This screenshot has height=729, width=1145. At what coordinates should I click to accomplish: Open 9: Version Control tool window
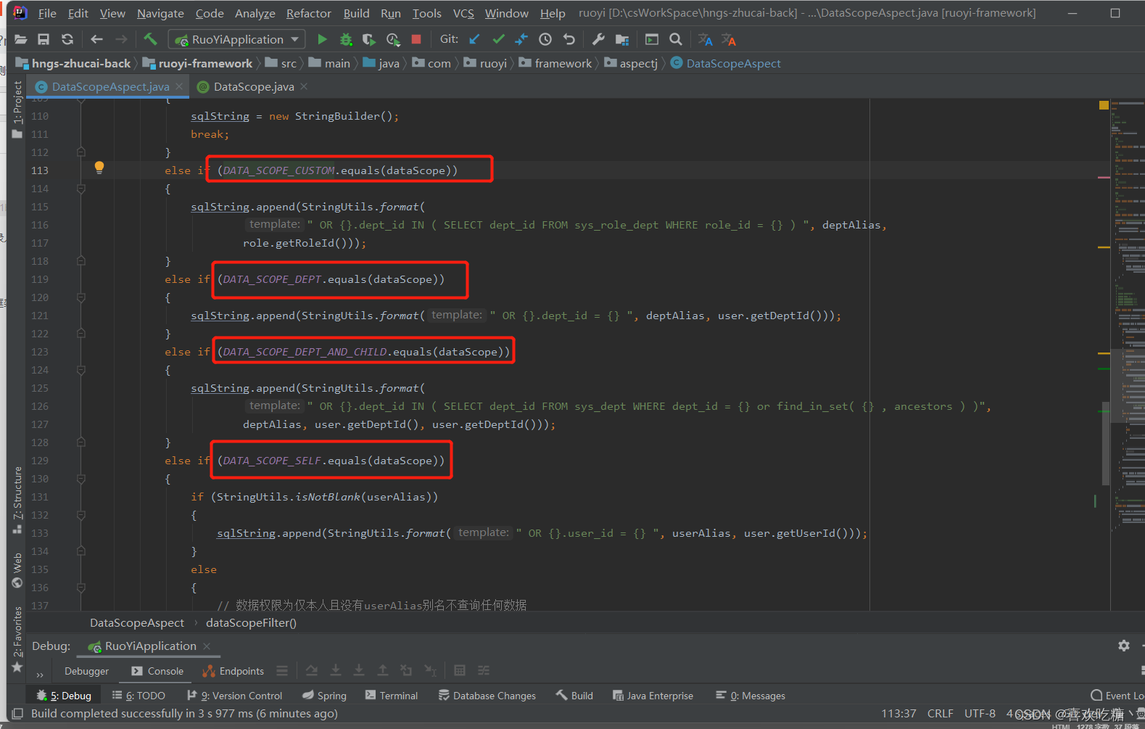pos(234,696)
